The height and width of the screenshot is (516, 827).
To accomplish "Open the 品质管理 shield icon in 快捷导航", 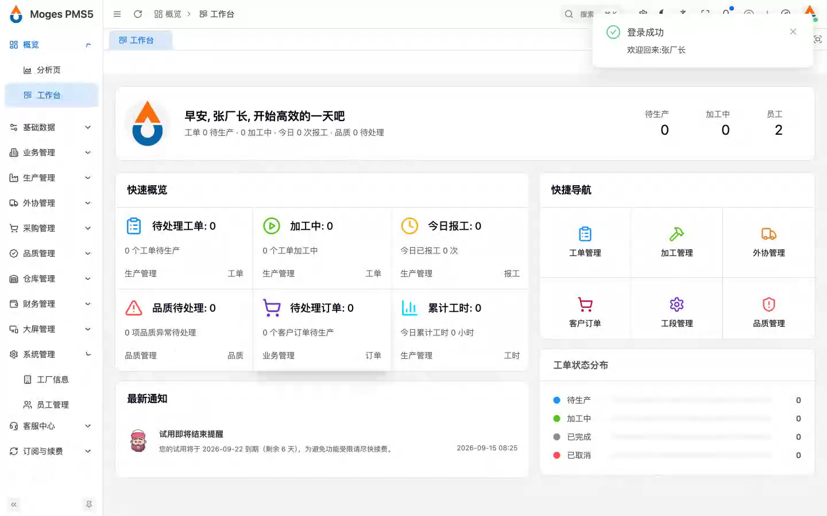I will 769,304.
